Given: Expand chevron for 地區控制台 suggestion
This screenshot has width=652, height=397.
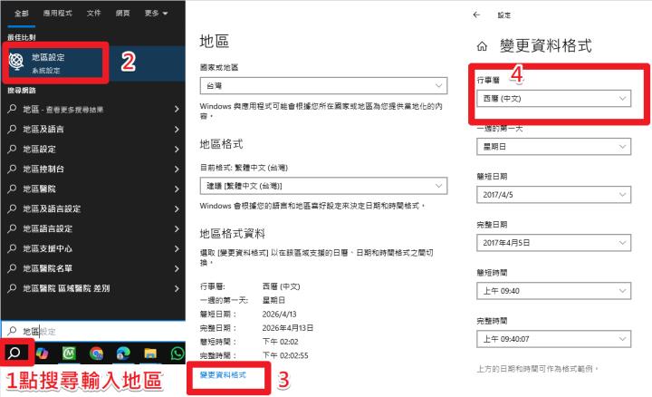Looking at the screenshot, I should [x=177, y=169].
